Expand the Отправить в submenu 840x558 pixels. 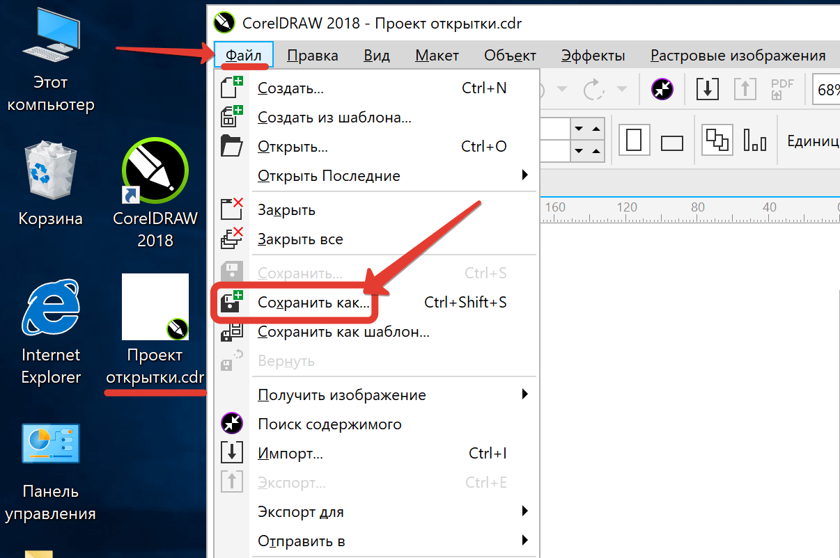coord(375,541)
